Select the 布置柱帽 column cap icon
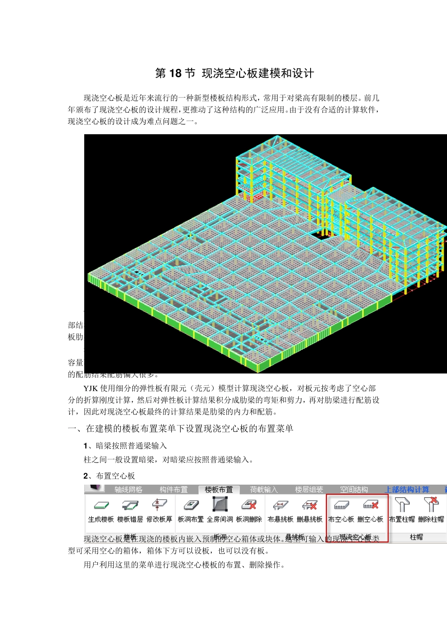This screenshot has width=447, height=633. (x=402, y=505)
